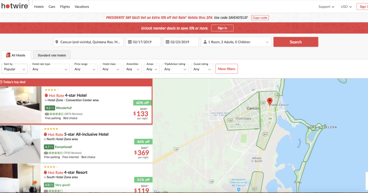Open the Cars menu item
368x193 pixels.
[52, 7]
